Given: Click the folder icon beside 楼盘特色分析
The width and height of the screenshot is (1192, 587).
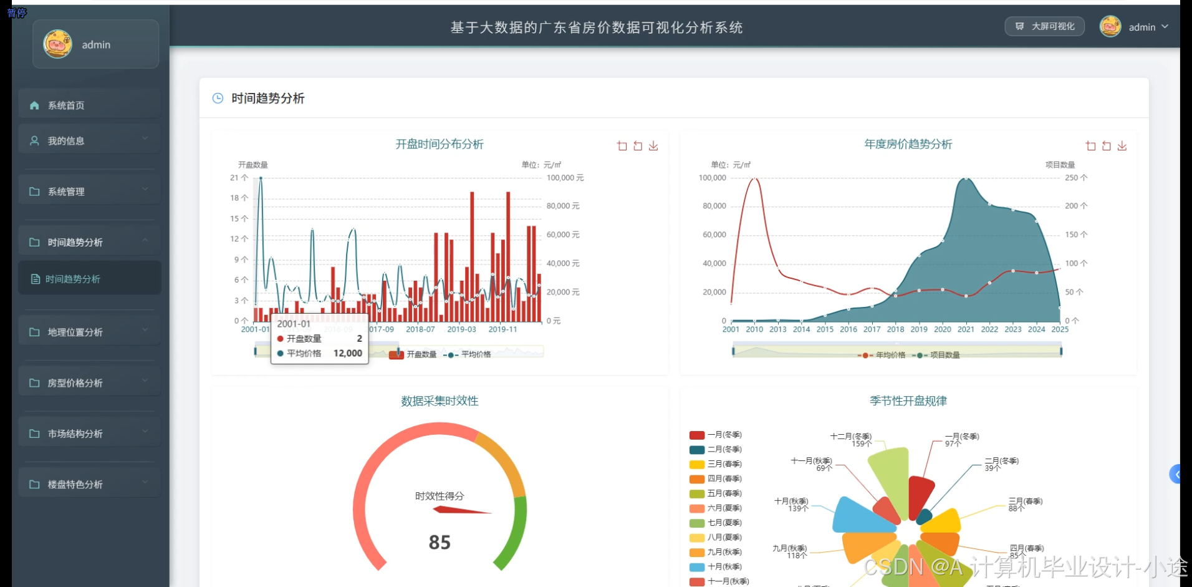Looking at the screenshot, I should 34,484.
